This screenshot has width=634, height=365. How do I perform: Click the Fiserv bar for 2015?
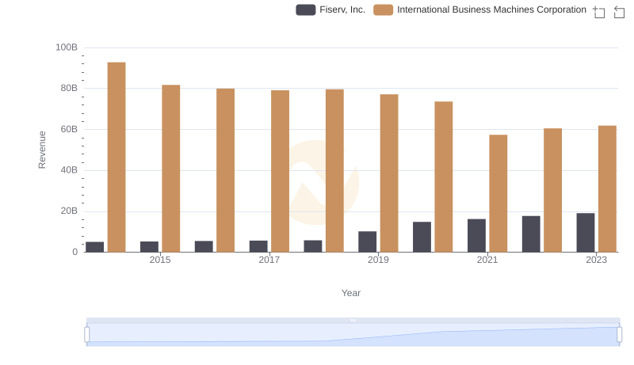pyautogui.click(x=149, y=247)
